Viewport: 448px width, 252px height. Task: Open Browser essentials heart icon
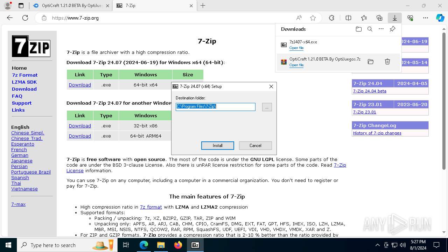[x=410, y=18]
